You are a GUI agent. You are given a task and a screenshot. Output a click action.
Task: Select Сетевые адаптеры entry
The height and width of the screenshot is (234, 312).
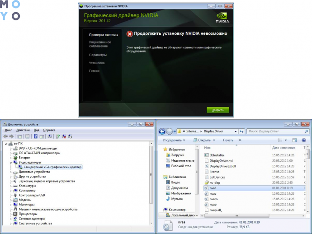tap(32, 219)
